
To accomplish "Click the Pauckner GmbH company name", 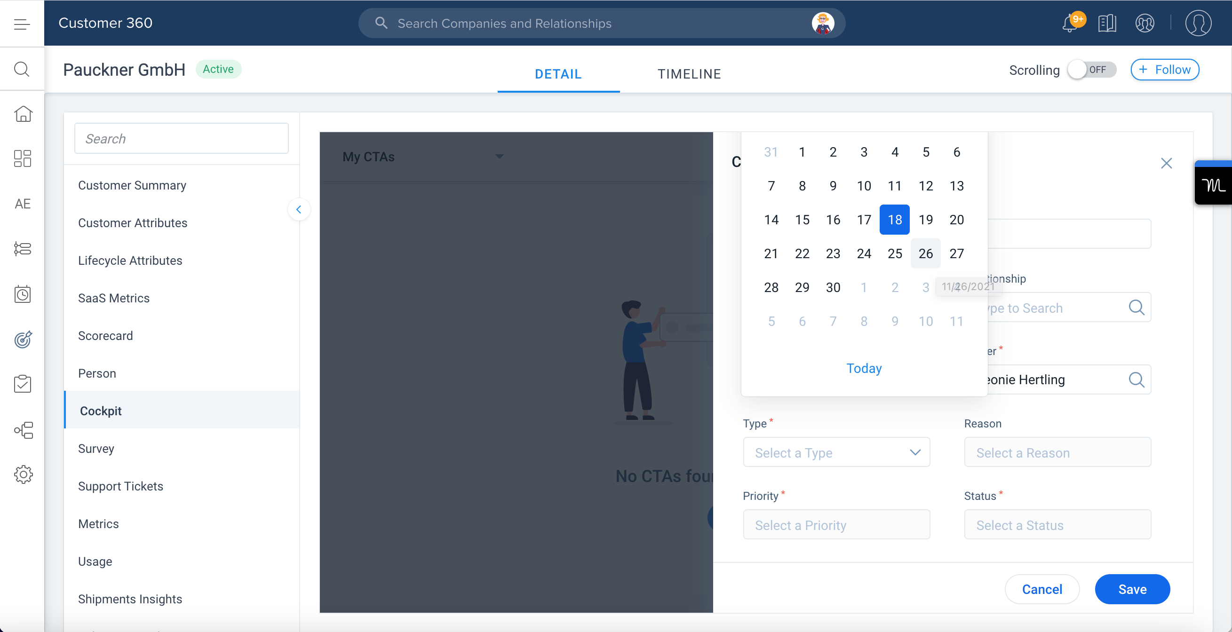I will tap(124, 70).
